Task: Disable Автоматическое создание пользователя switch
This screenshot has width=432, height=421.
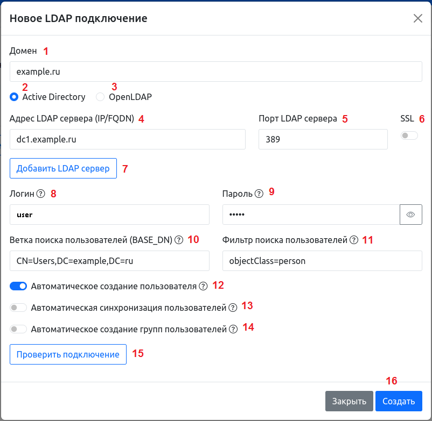Action: click(x=18, y=286)
